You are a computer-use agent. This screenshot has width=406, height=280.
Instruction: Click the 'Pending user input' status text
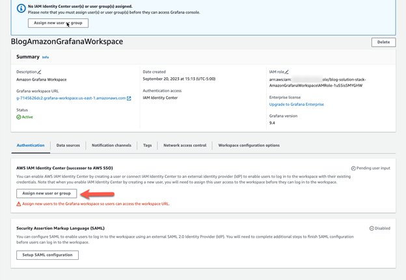[x=373, y=168]
